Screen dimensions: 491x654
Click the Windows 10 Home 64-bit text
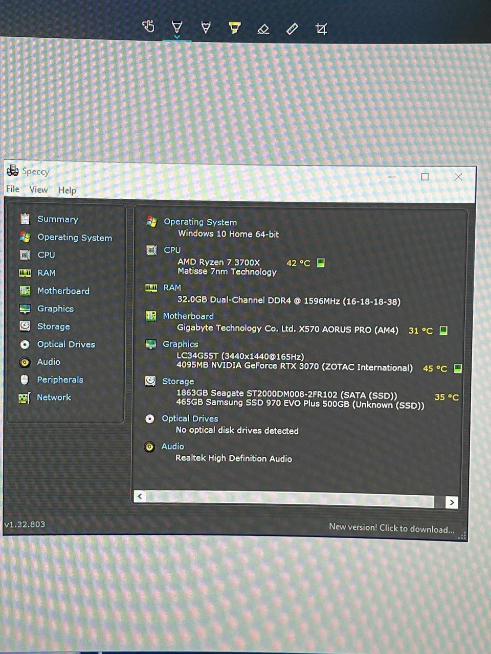point(228,234)
